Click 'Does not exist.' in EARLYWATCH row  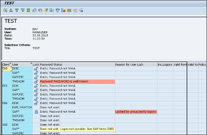point(77,108)
